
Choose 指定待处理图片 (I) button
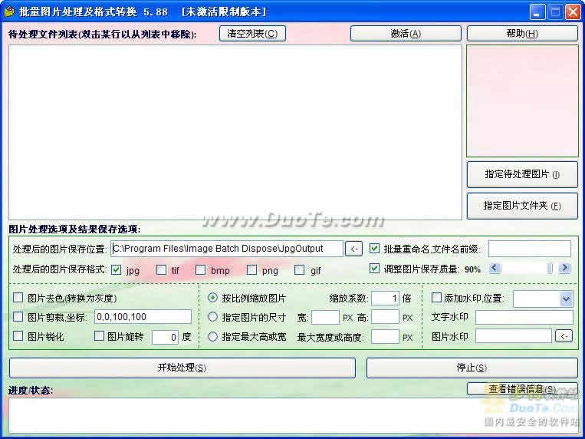522,174
